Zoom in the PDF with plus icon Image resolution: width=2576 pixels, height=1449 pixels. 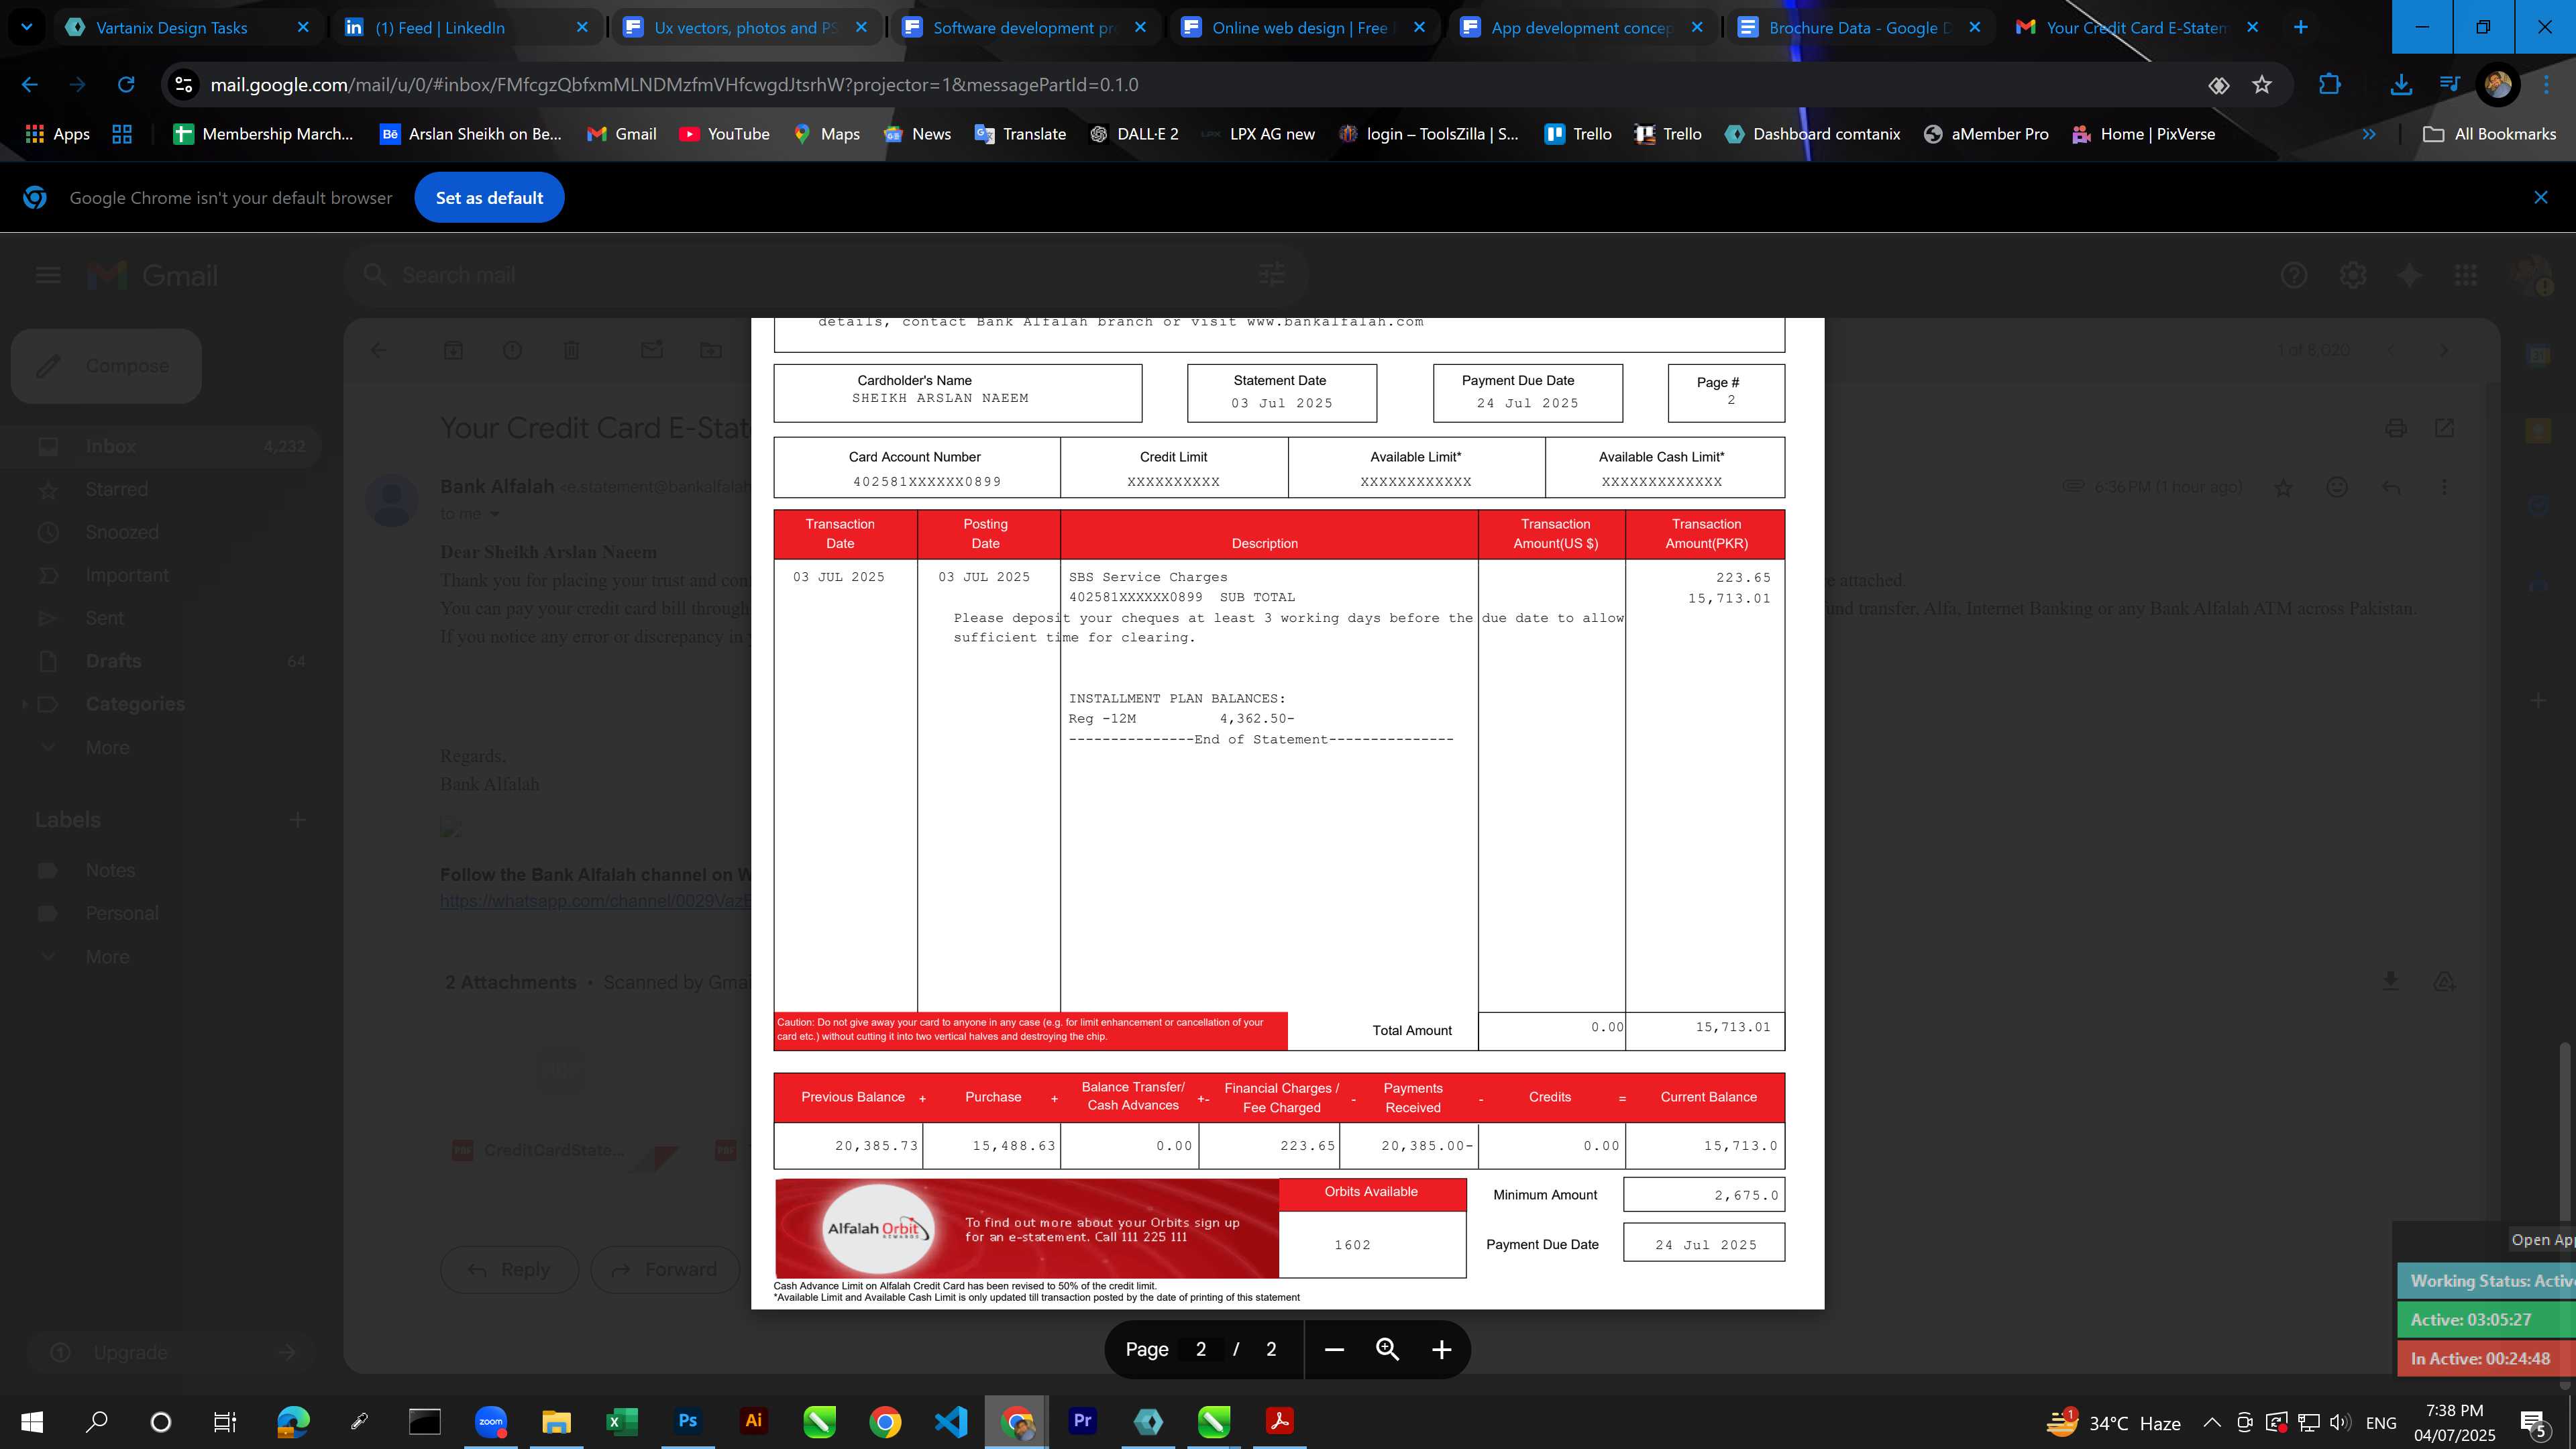[x=1441, y=1349]
